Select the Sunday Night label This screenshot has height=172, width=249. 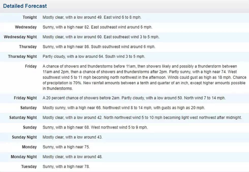click(x=24, y=137)
